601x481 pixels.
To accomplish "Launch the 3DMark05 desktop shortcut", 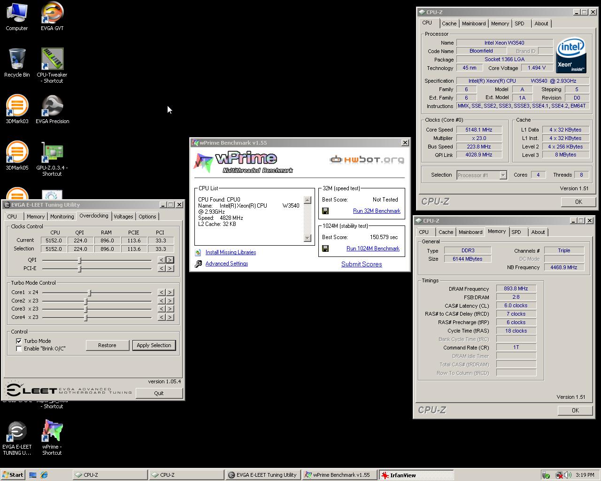I will coord(17,156).
